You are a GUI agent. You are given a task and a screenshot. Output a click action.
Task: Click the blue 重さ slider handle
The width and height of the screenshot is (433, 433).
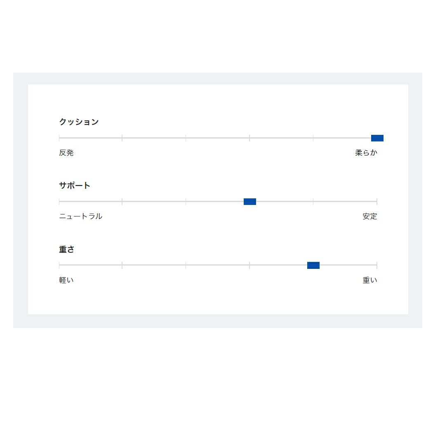pos(313,265)
